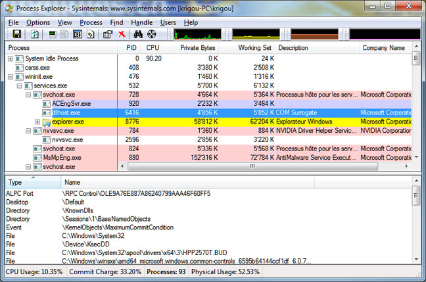The width and height of the screenshot is (426, 282).
Task: Sort by Company Name column header
Action: point(385,48)
